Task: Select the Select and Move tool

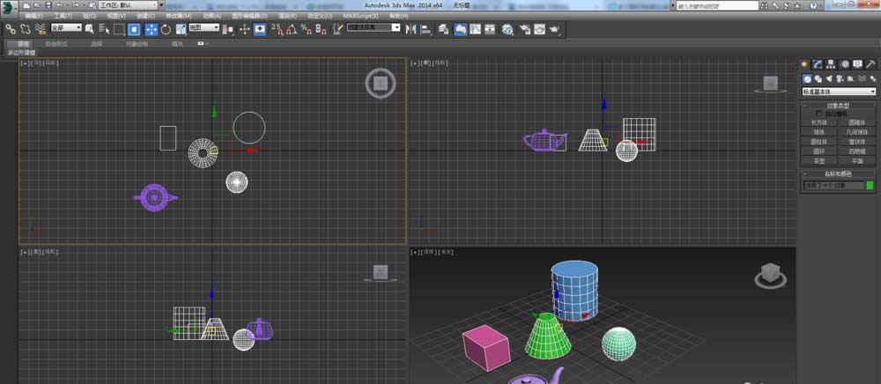Action: [x=152, y=29]
